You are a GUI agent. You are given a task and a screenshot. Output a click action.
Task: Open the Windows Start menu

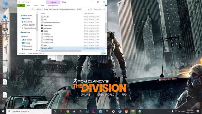point(3,111)
